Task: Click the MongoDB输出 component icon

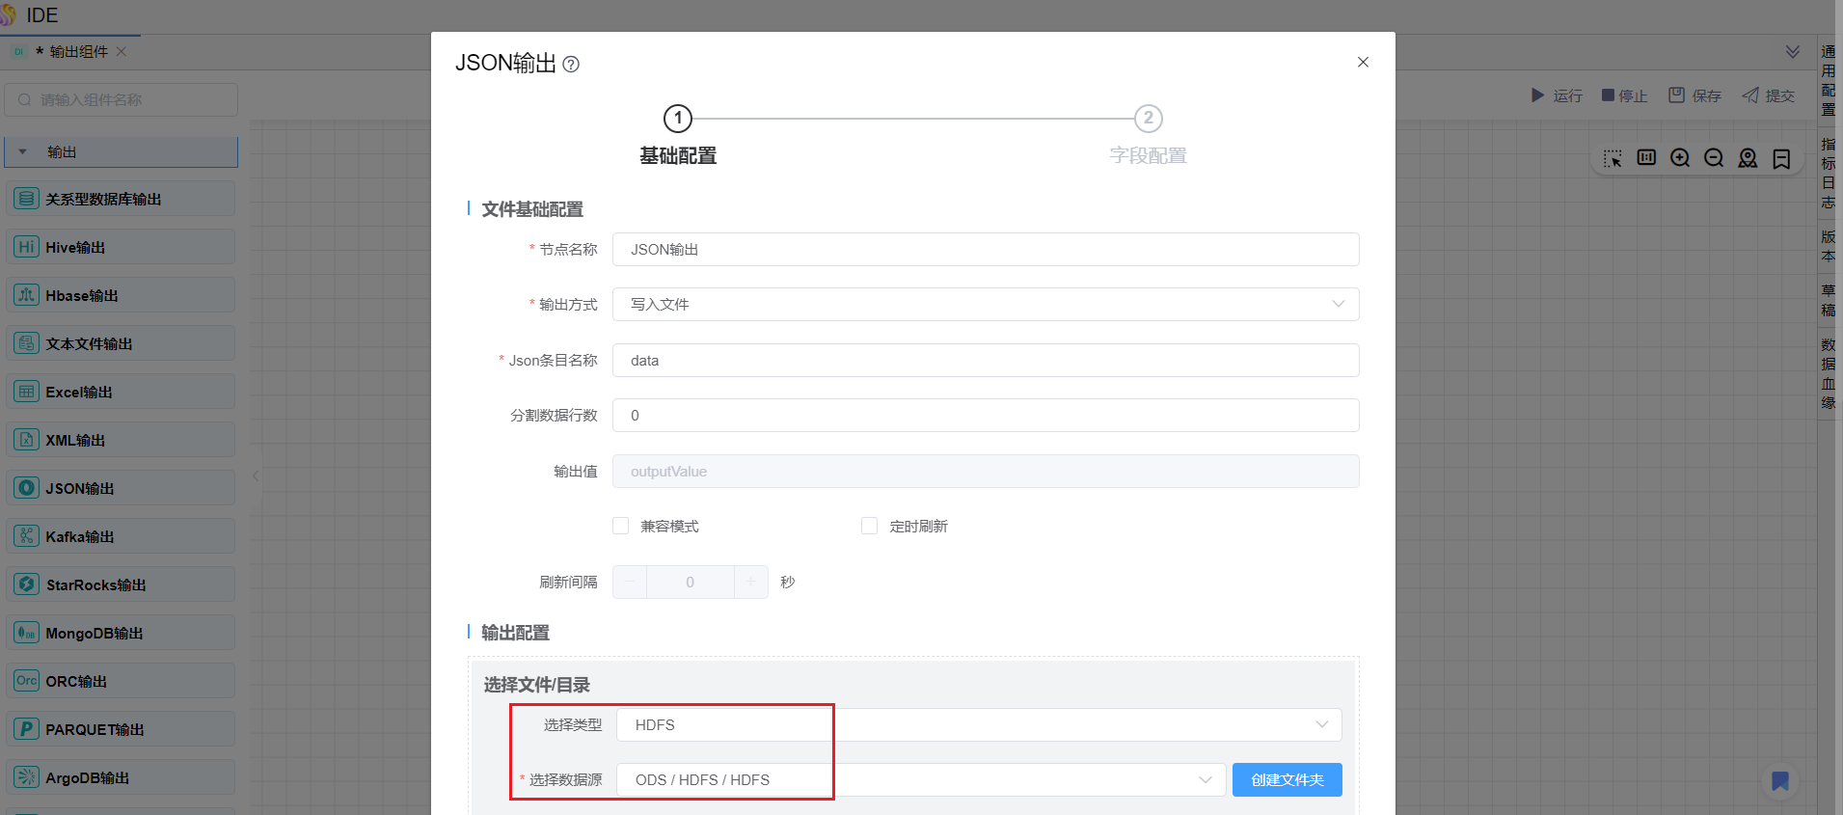Action: [x=27, y=633]
